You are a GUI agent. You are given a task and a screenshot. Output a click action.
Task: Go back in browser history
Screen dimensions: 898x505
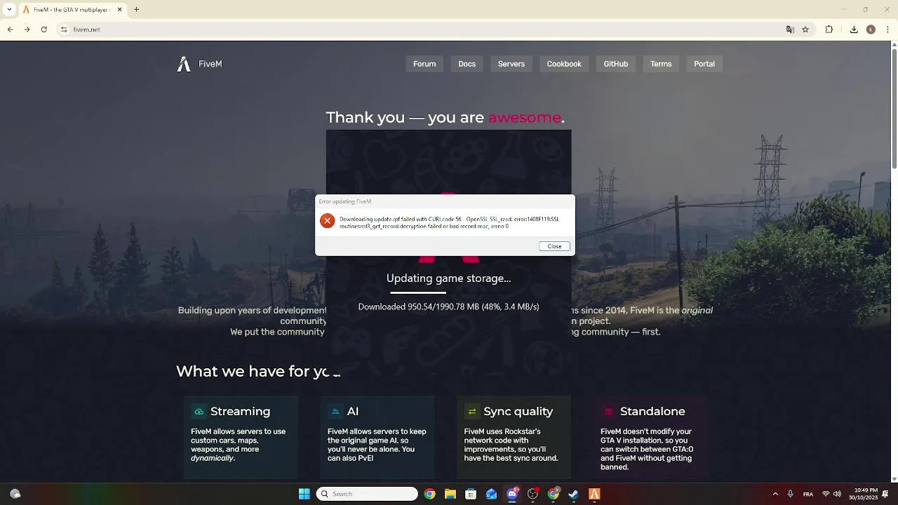[x=11, y=29]
